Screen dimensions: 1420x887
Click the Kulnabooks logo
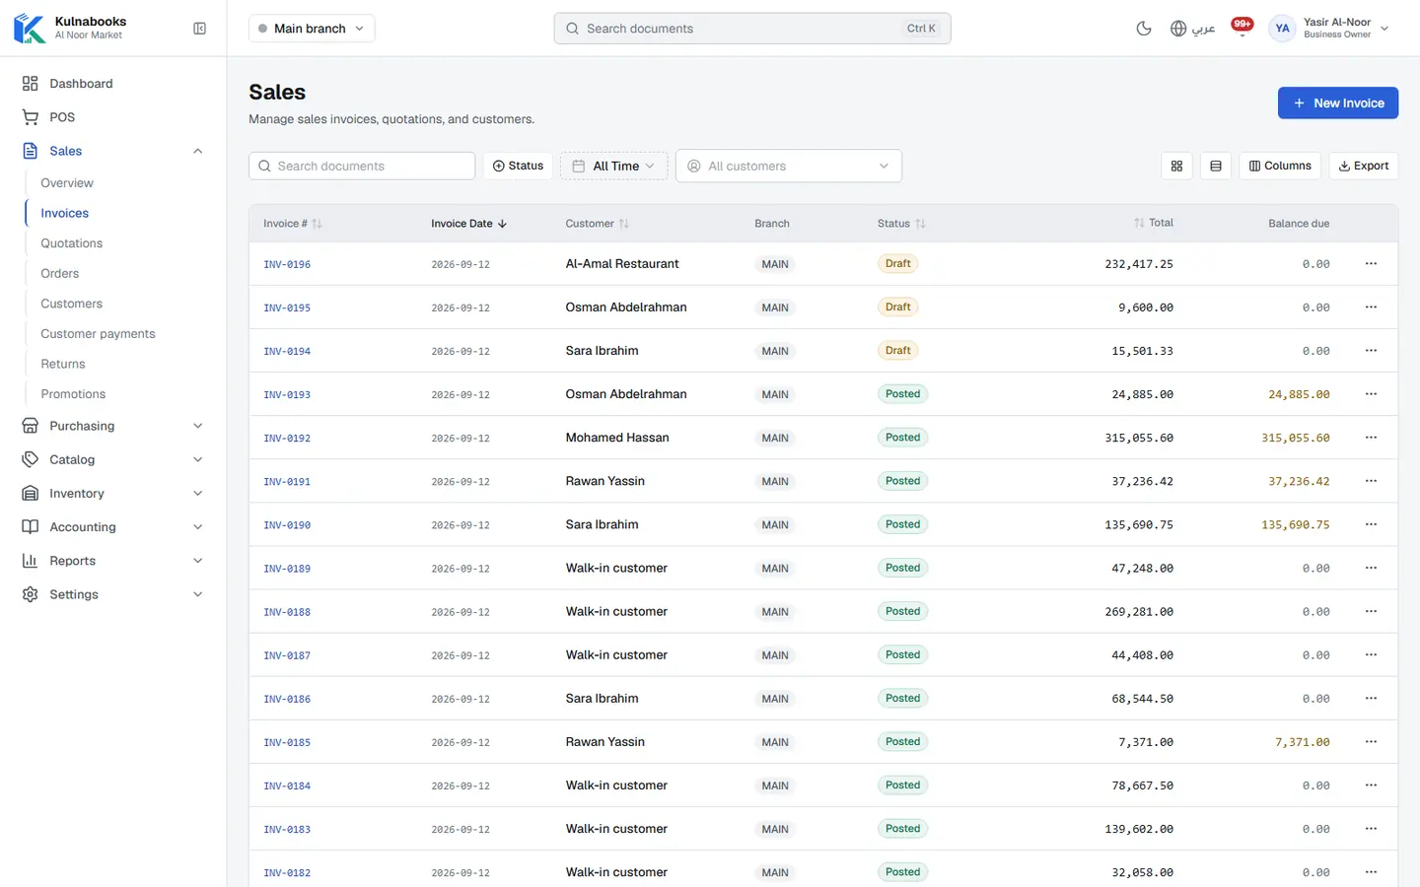[30, 29]
